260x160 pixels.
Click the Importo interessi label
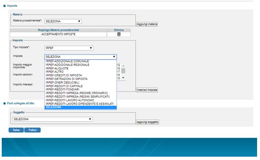[23, 85]
